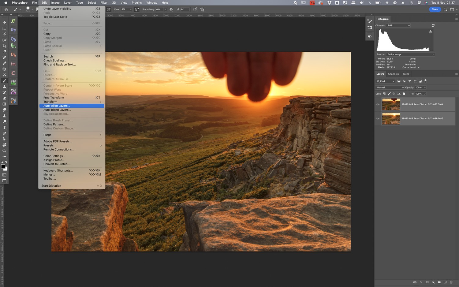The height and width of the screenshot is (287, 459).
Task: Open the Normal blend mode dropdown
Action: point(390,88)
